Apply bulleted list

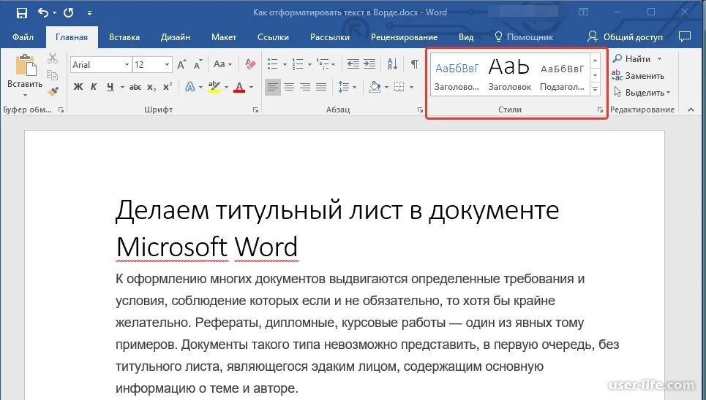coord(272,64)
